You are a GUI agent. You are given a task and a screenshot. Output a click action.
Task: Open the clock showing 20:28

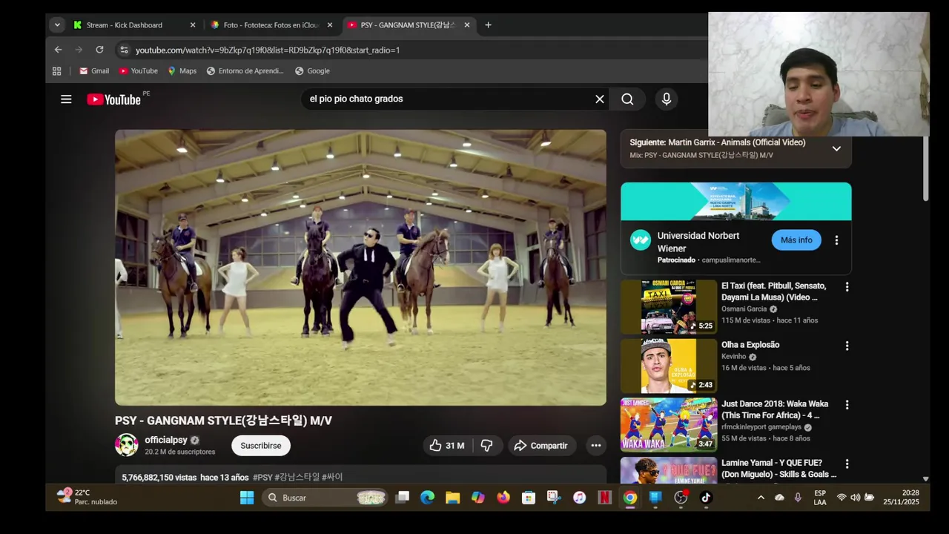point(901,497)
